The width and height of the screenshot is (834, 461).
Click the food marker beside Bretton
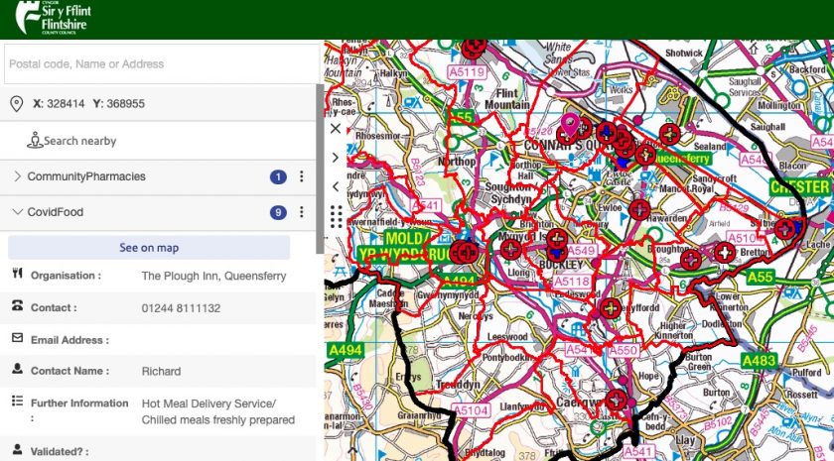tap(725, 253)
